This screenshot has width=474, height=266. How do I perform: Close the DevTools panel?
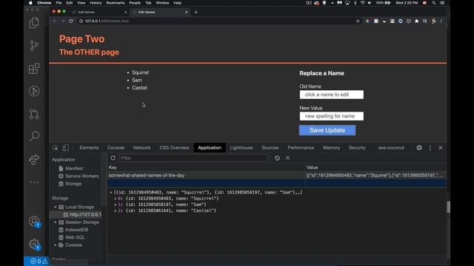tap(441, 148)
